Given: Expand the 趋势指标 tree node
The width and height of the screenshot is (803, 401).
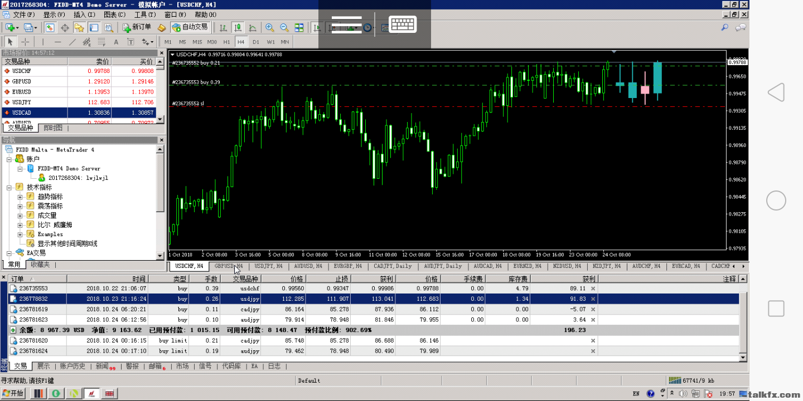Looking at the screenshot, I should point(20,197).
